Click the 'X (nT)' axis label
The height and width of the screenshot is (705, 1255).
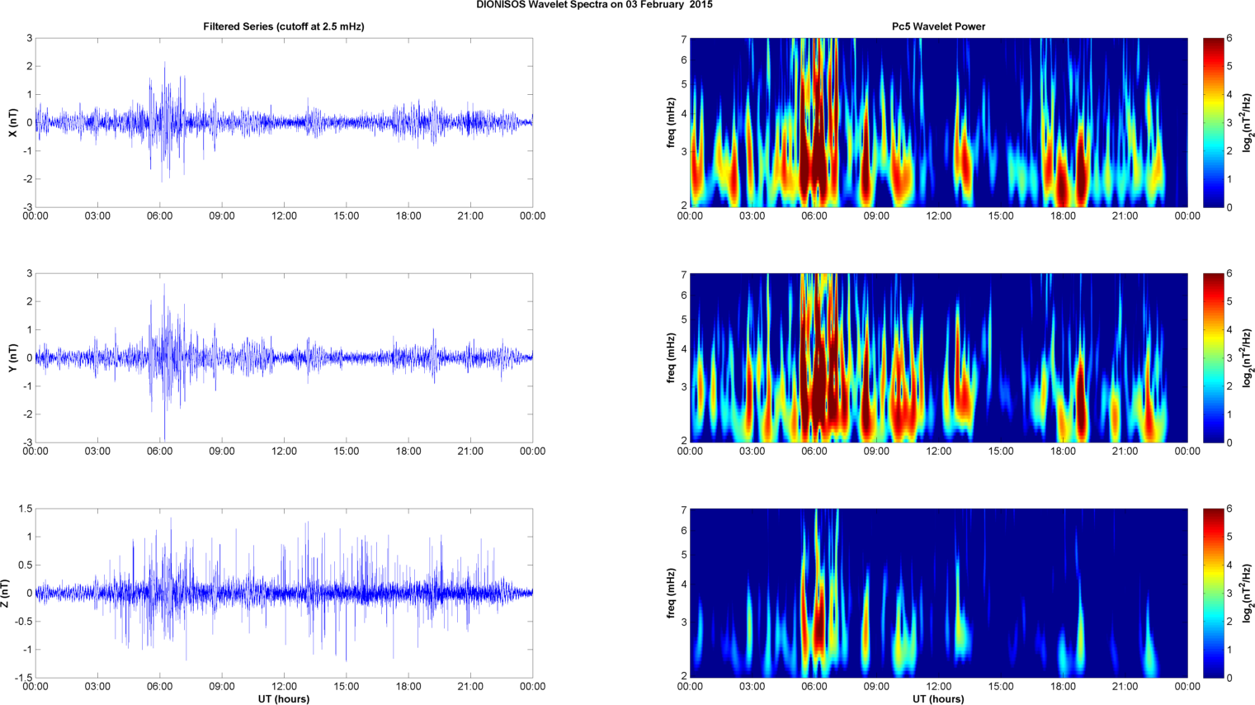[12, 122]
